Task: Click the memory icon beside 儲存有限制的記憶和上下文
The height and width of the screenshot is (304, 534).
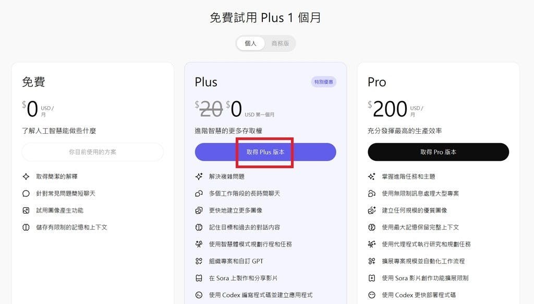Action: pos(26,227)
